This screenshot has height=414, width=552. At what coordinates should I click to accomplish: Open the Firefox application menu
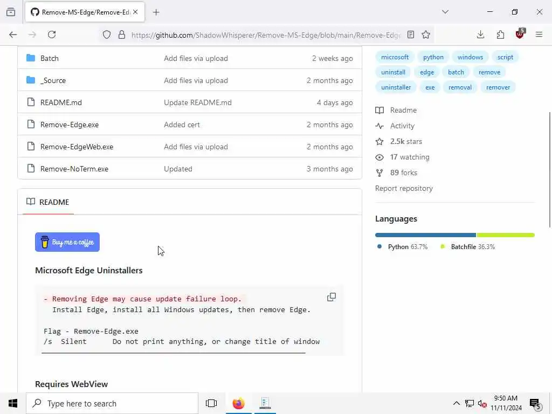click(x=539, y=34)
